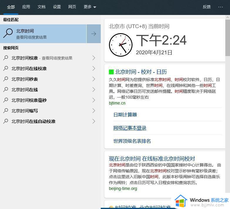Click the magnifier icon beside 北京时间 best match

(x=8, y=33)
